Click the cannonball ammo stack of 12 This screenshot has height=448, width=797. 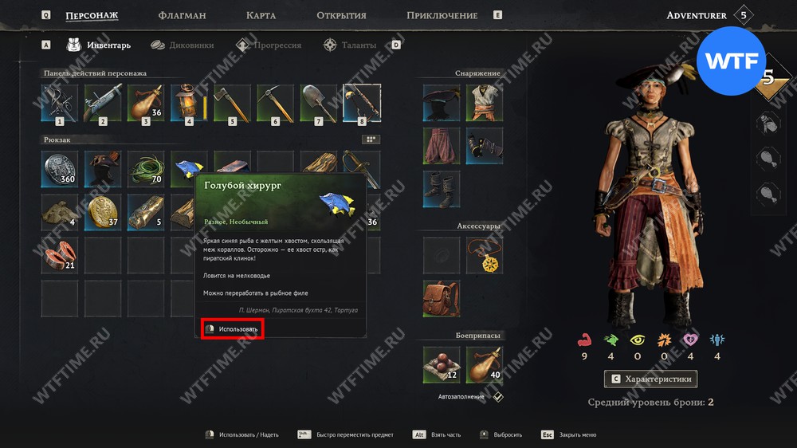coord(442,364)
